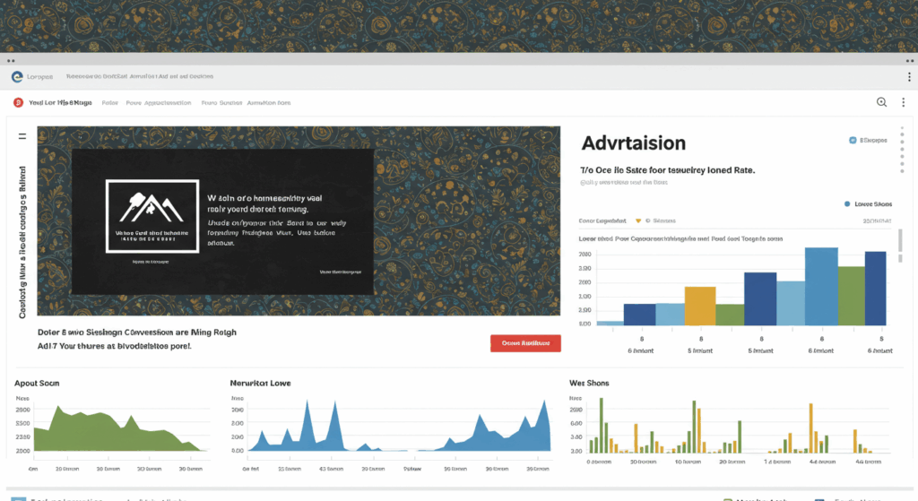The image size is (918, 501).
Task: Click the red circular site logo
Action: coord(17,103)
